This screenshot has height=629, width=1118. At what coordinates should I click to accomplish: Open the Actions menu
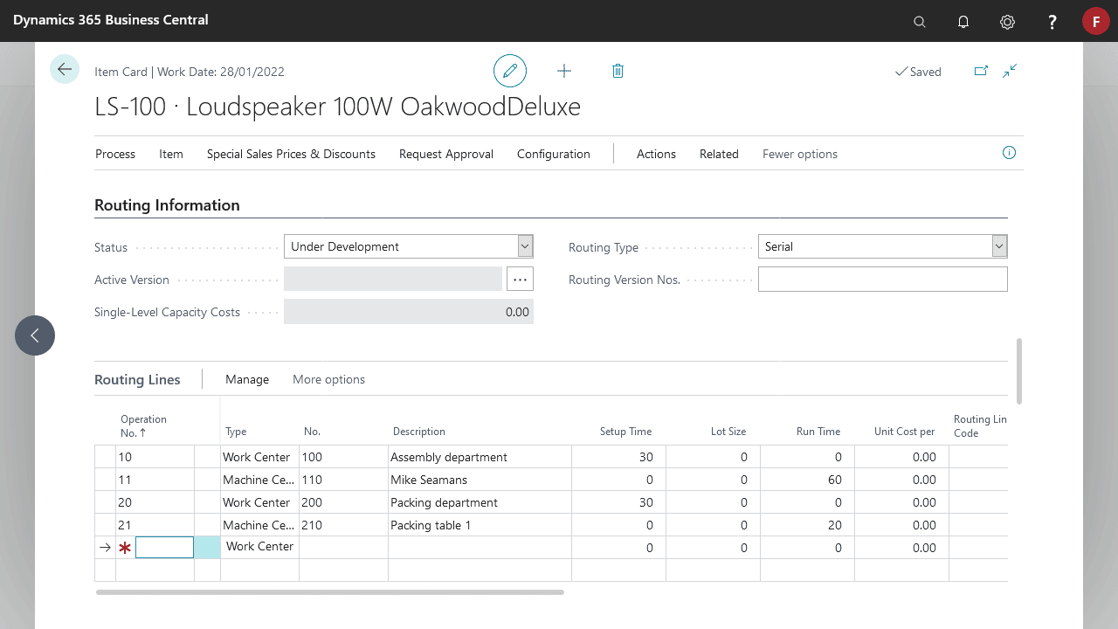point(656,154)
